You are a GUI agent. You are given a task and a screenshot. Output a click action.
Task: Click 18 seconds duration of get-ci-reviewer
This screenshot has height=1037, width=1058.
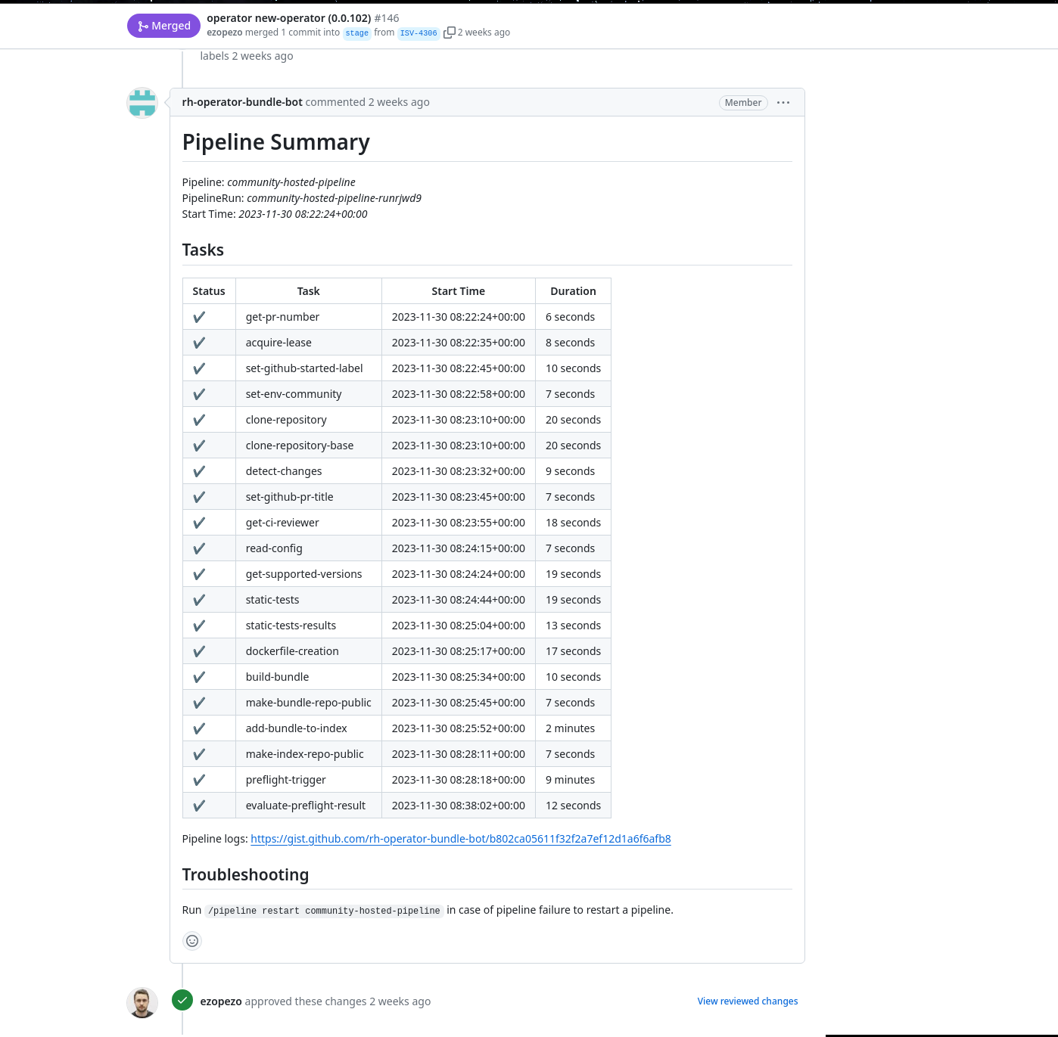[573, 523]
